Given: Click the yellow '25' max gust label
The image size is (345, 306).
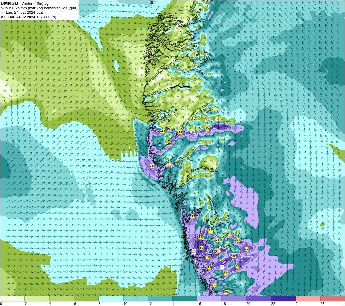Looking at the screenshot, I should tap(214, 285).
